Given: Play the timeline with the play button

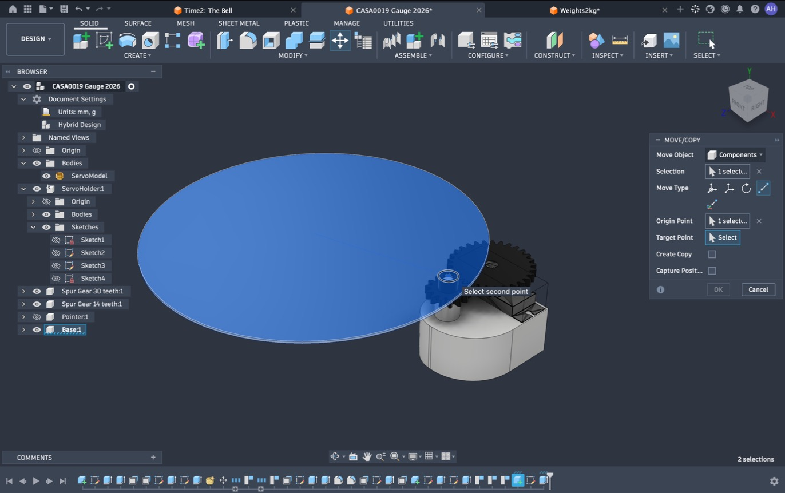Looking at the screenshot, I should [35, 481].
